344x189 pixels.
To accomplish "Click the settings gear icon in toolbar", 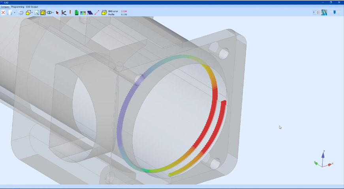I will pyautogui.click(x=21, y=13).
